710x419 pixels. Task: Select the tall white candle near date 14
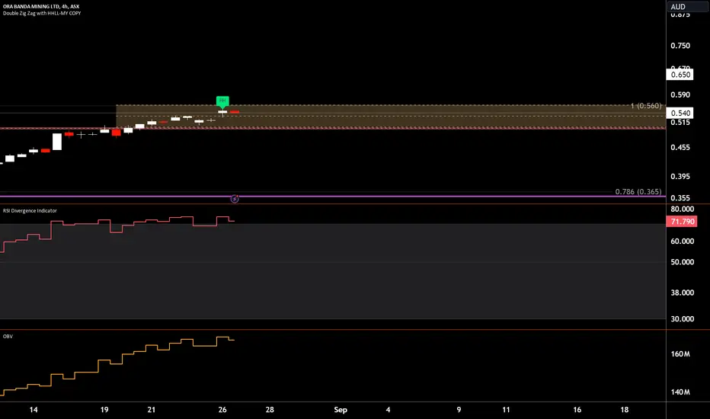[57, 142]
